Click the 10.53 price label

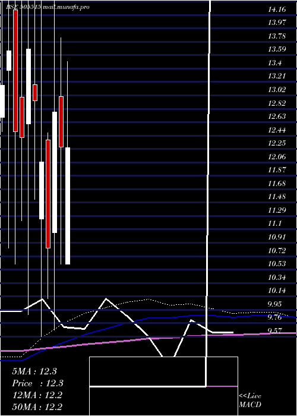click(277, 264)
